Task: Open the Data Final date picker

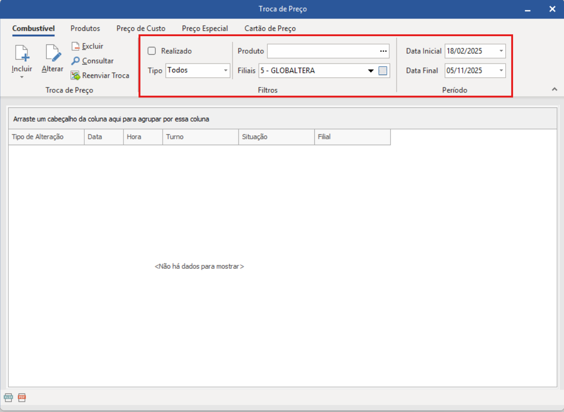Action: pyautogui.click(x=501, y=71)
